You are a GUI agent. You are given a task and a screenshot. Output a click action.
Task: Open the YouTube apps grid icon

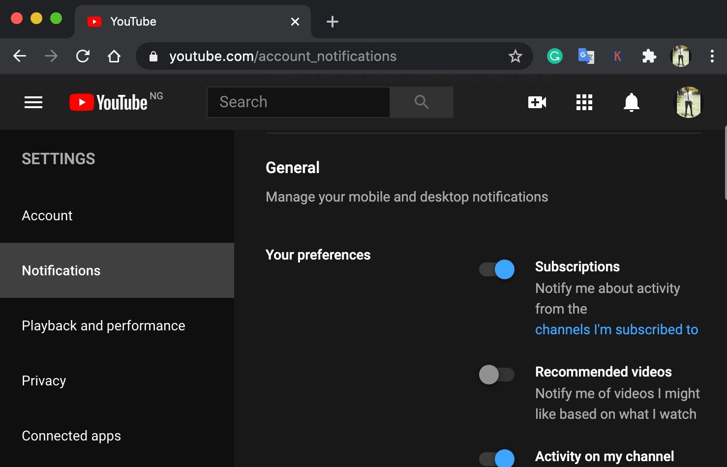coord(584,102)
